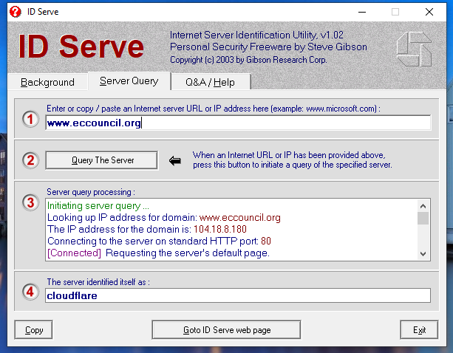Click 'Initiating server query ...' log line
The image size is (453, 353).
click(98, 206)
